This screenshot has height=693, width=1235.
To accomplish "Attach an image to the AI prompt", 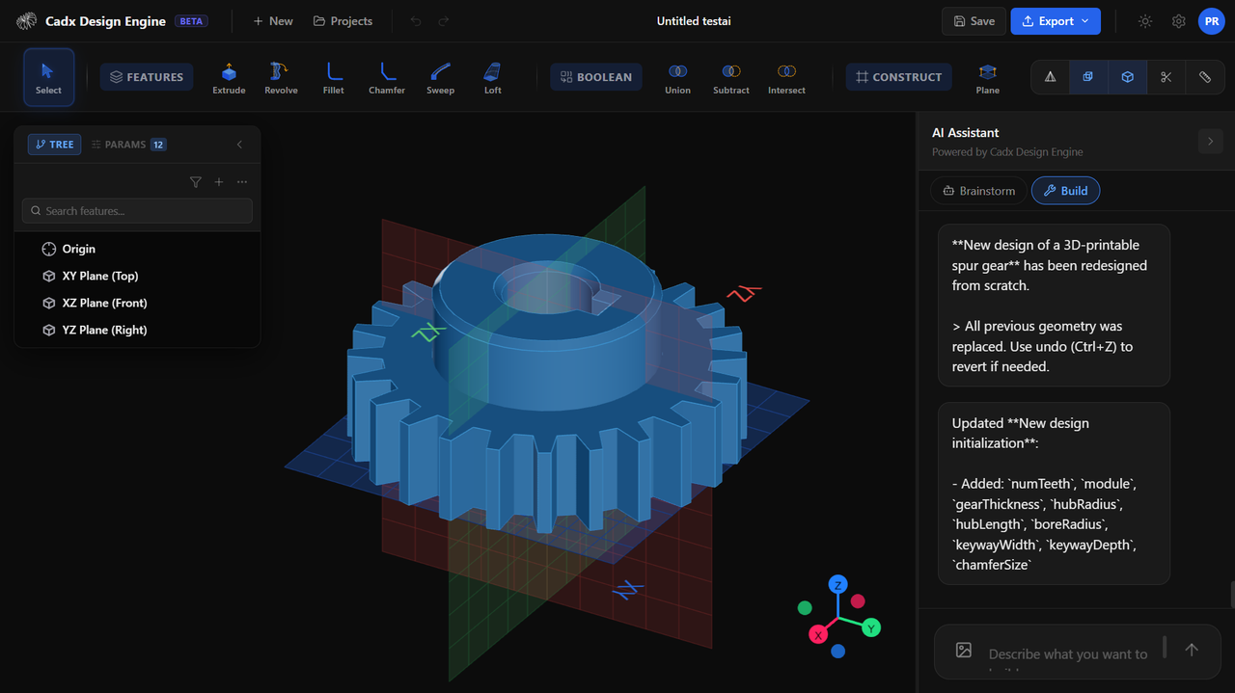I will click(x=964, y=650).
